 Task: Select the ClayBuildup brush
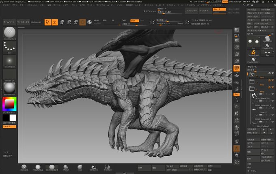coord(38,168)
